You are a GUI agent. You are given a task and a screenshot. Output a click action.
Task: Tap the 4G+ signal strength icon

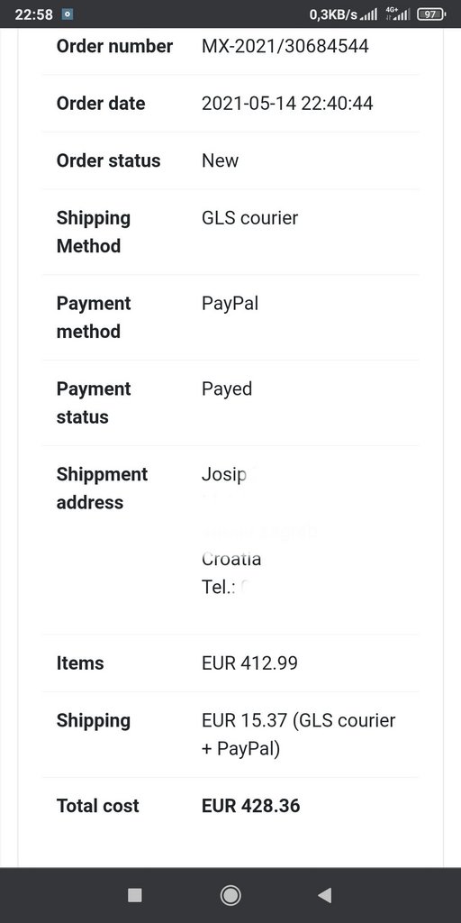pyautogui.click(x=398, y=14)
